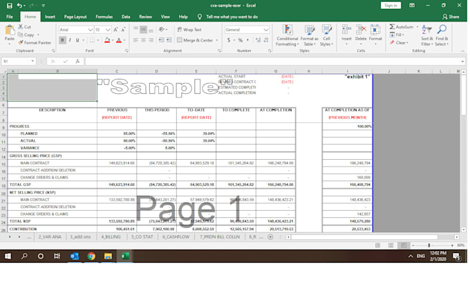Switch to the Insert ribbon tab
This screenshot has width=470, height=289.
click(x=50, y=17)
